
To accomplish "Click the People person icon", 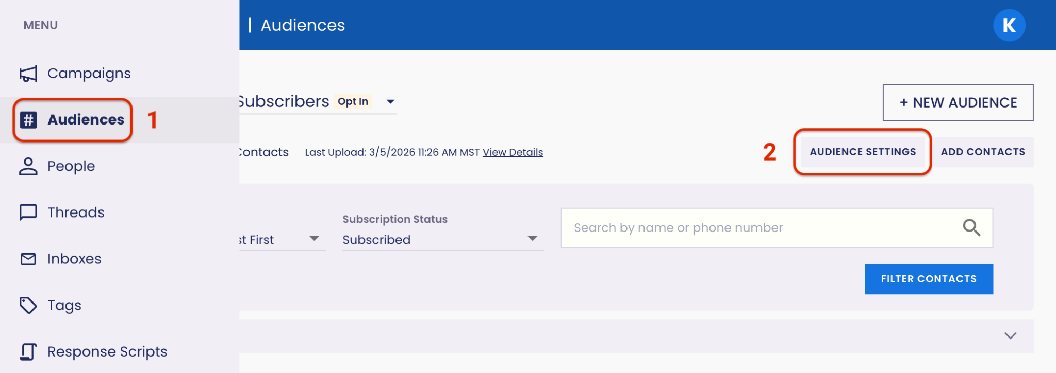I will [x=28, y=166].
